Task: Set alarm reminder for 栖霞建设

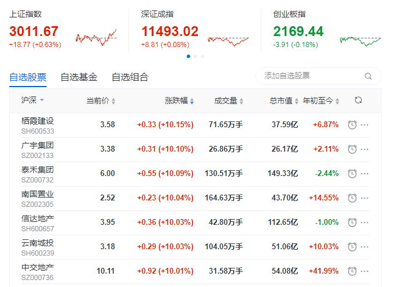Action: click(x=352, y=125)
